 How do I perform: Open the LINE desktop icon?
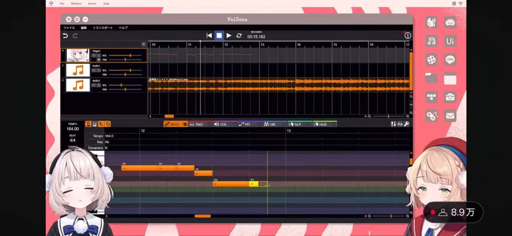(450, 60)
